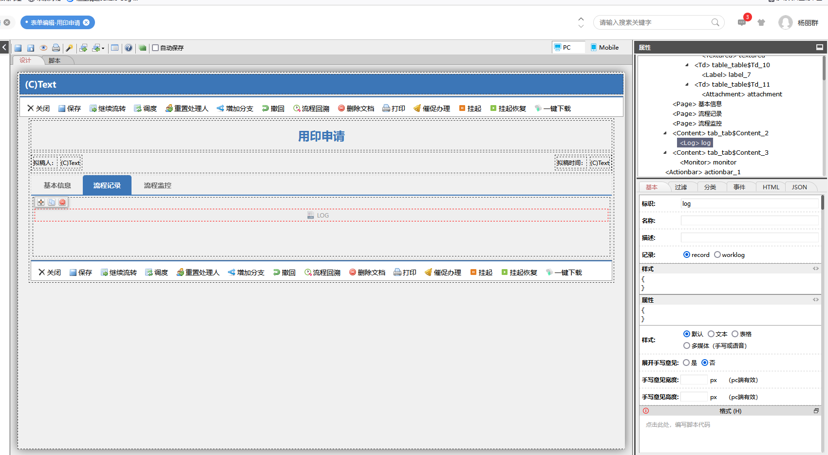Viewport: 828px width, 455px height.
Task: Collapse the table_table$Td_11 tree node
Action: coord(687,84)
